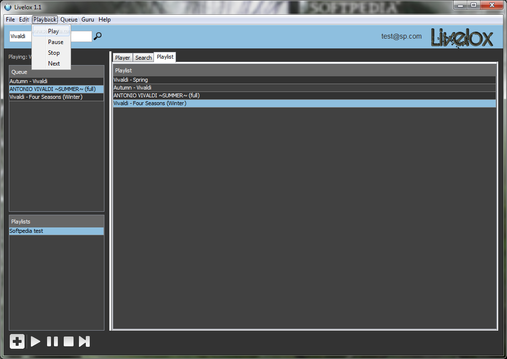
Task: Open the File menu
Action: 10,20
